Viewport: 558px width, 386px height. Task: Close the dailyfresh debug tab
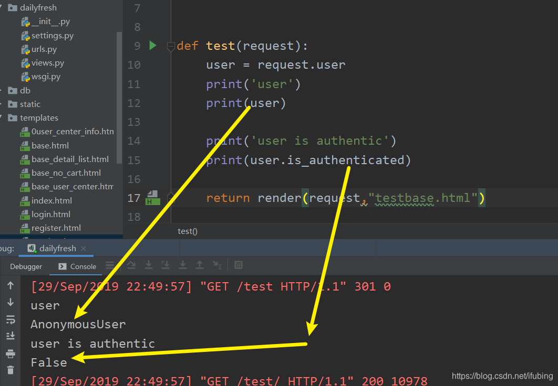click(x=84, y=249)
